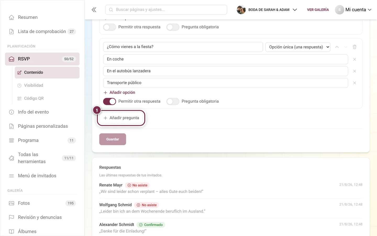Click the checklist document icon
This screenshot has width=377, height=236.
tap(12, 31)
